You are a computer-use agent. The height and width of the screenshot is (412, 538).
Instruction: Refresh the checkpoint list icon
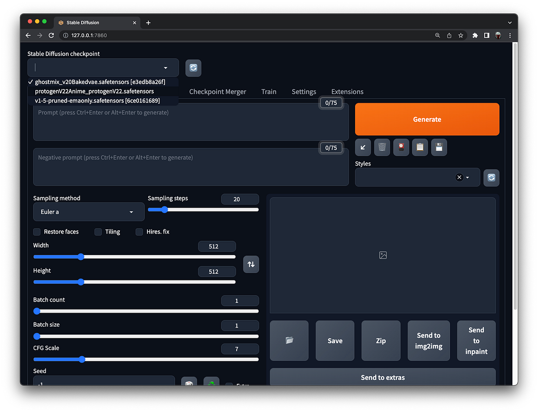click(193, 68)
